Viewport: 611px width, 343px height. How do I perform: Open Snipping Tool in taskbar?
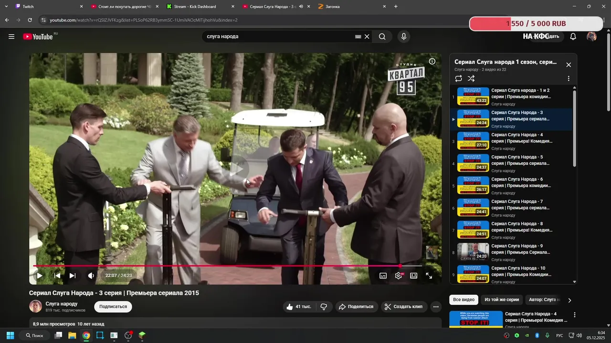click(x=100, y=335)
